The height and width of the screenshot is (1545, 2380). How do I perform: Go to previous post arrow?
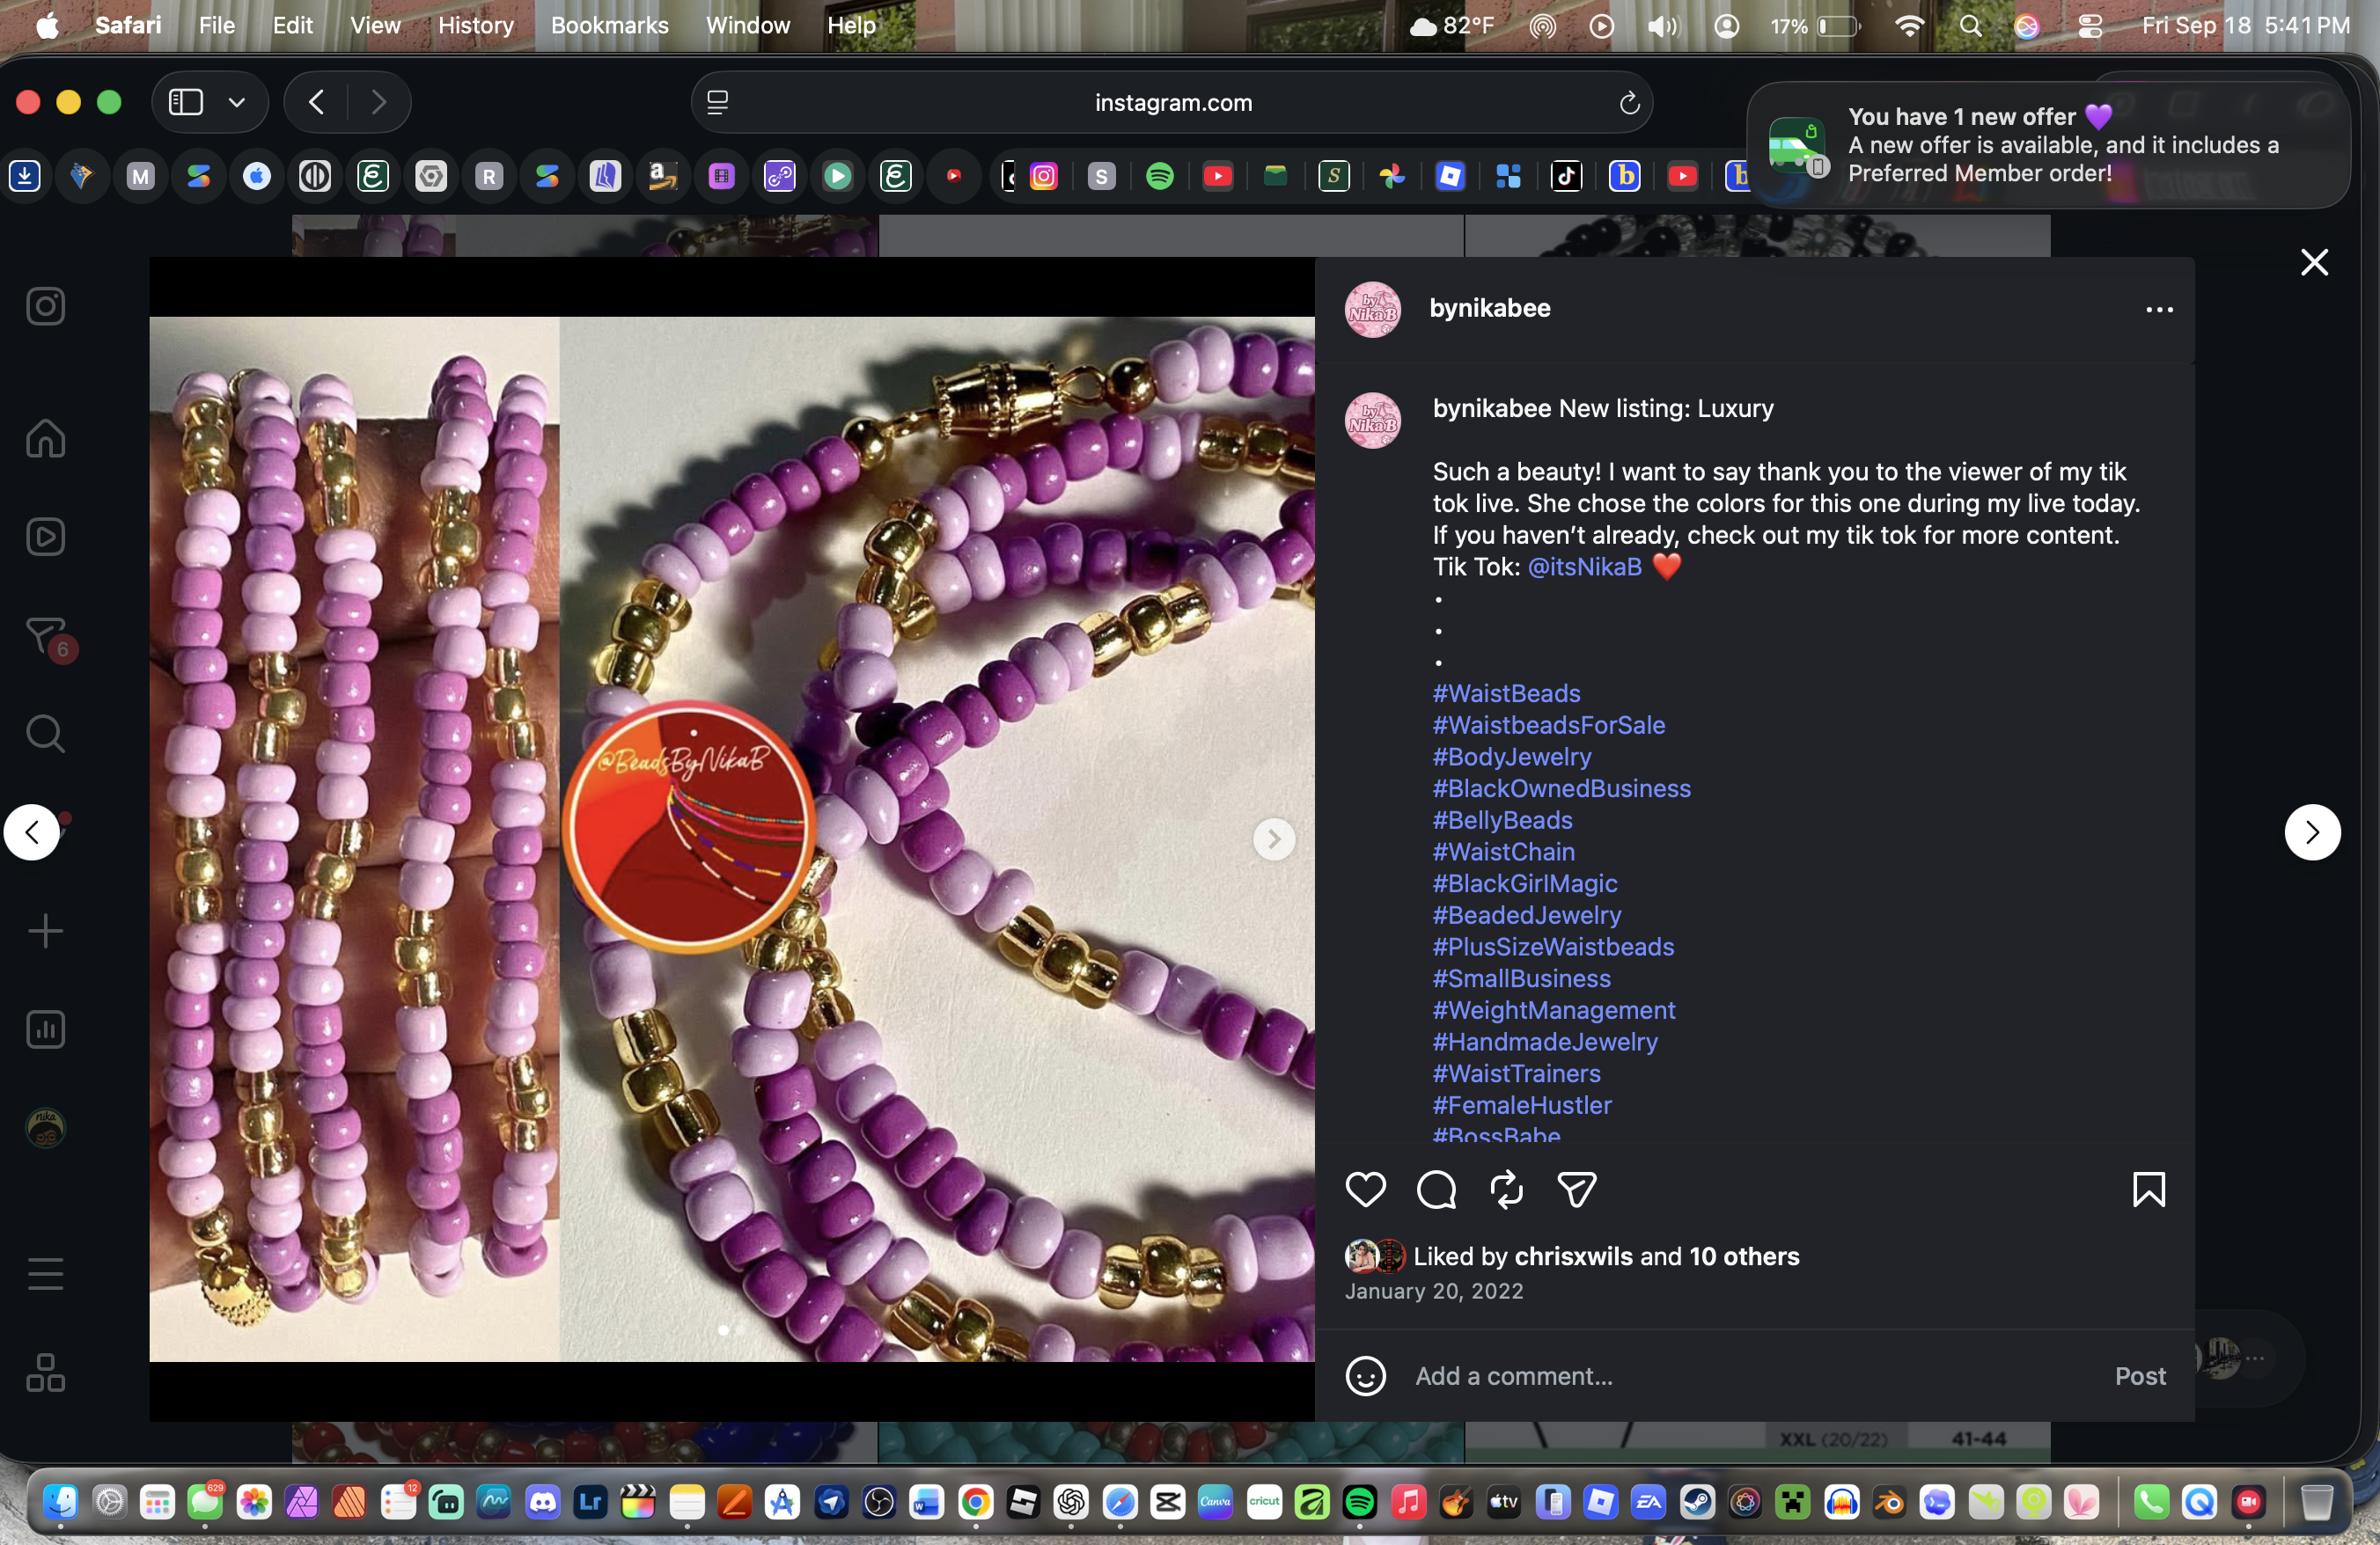pyautogui.click(x=32, y=832)
